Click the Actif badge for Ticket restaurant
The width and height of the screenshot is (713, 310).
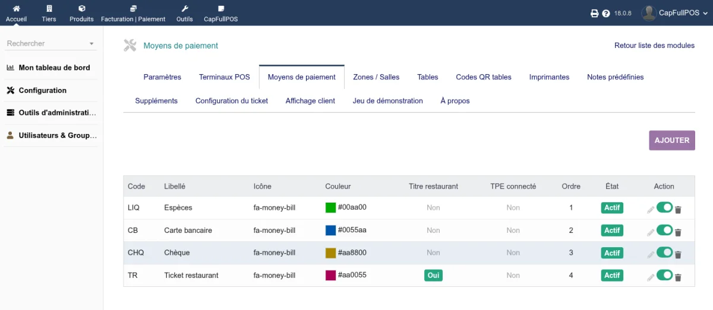coord(612,275)
